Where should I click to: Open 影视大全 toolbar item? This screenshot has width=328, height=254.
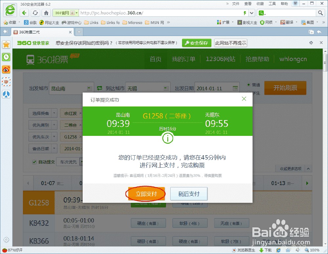(x=247, y=22)
